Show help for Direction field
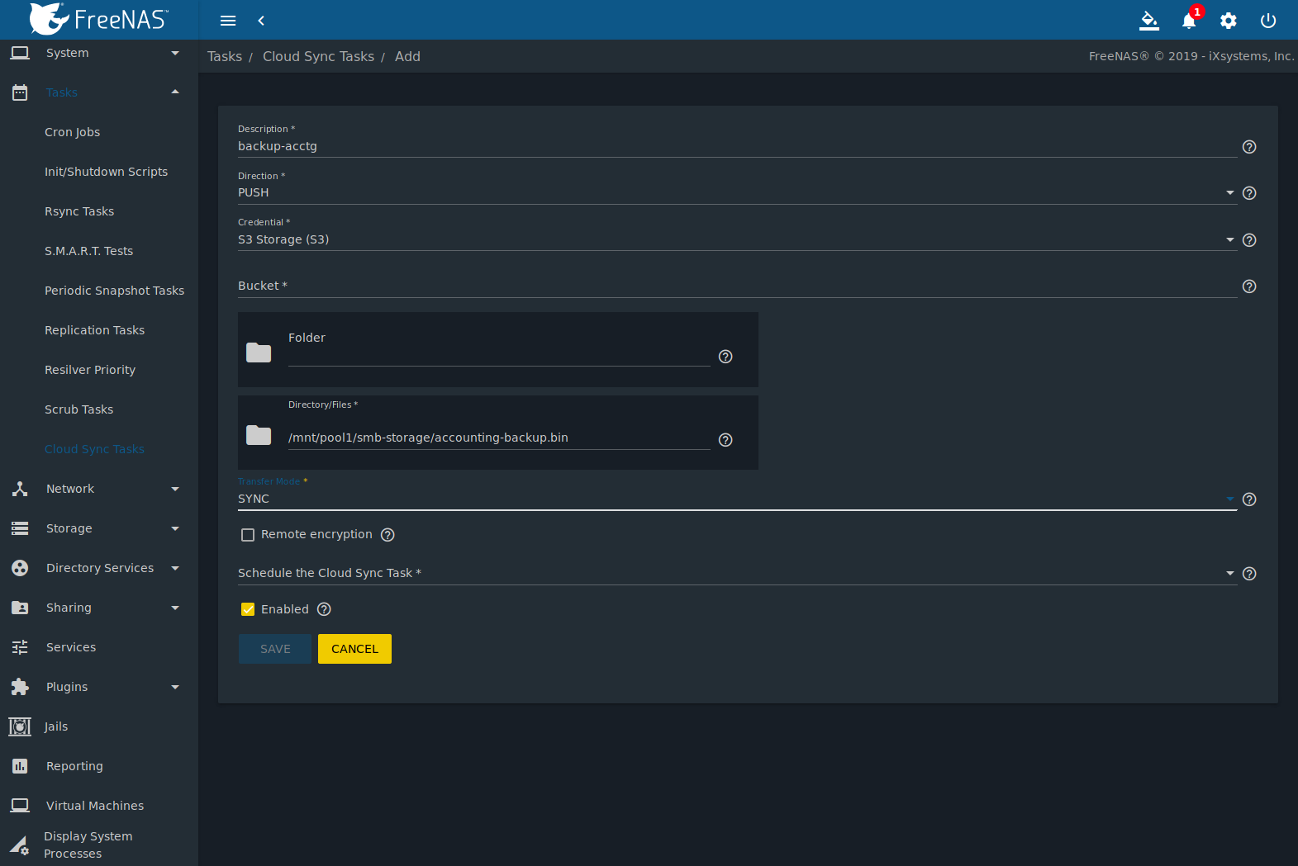This screenshot has height=866, width=1298. click(x=1249, y=193)
